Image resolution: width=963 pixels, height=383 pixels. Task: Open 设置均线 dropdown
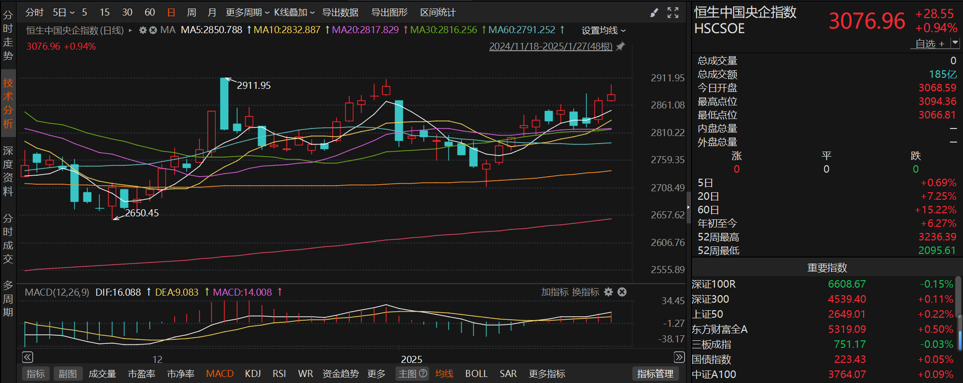[x=604, y=30]
